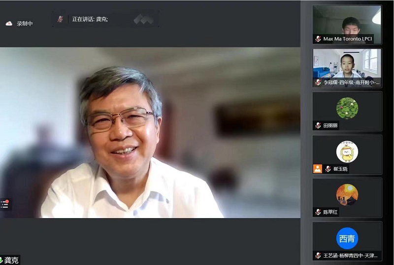Click the 龚克 name label at bottom-left
The height and width of the screenshot is (265, 394).
click(x=12, y=260)
